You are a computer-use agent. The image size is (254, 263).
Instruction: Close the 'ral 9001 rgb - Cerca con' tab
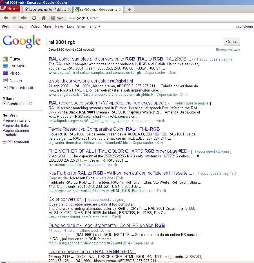120,10
